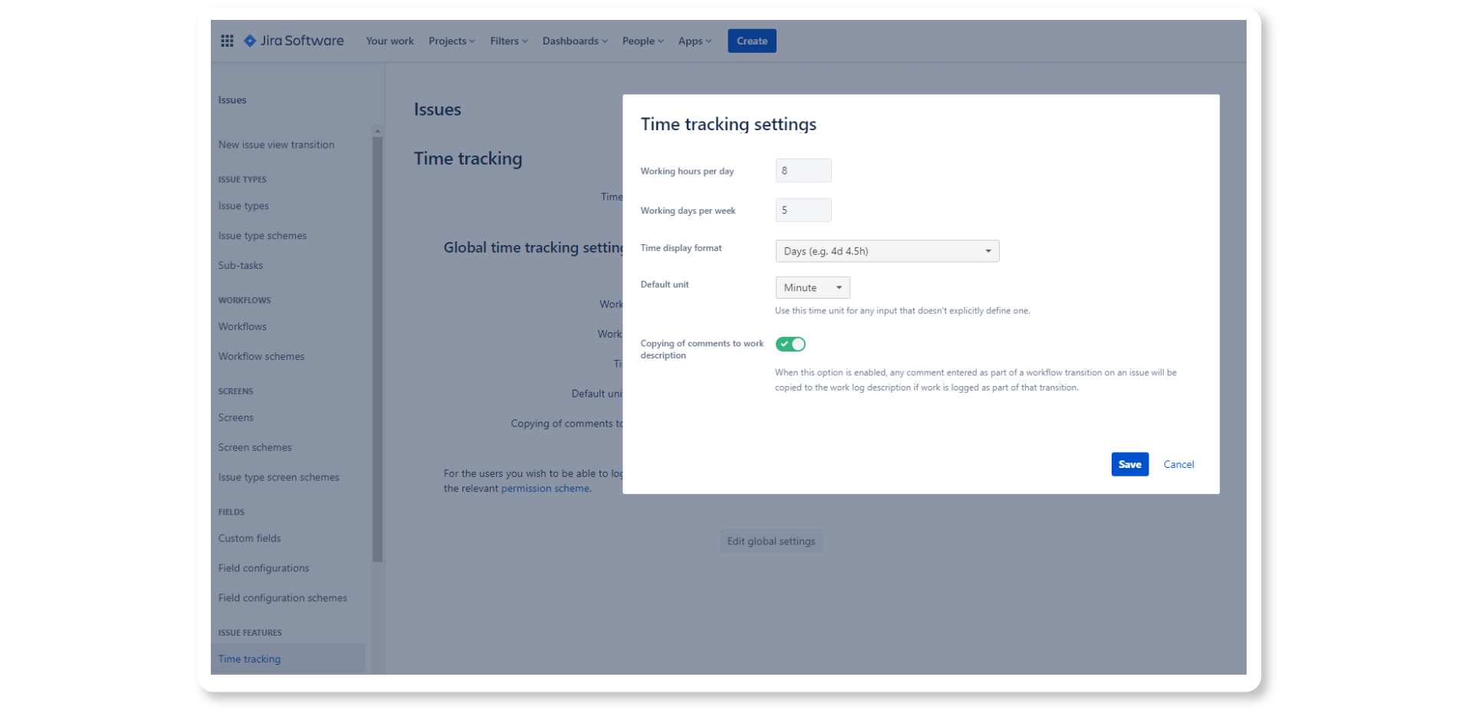Click the Jira Software logo
The width and height of the screenshot is (1472, 713).
(294, 41)
